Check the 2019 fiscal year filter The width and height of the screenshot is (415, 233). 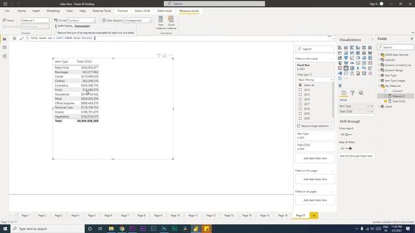pos(300,114)
